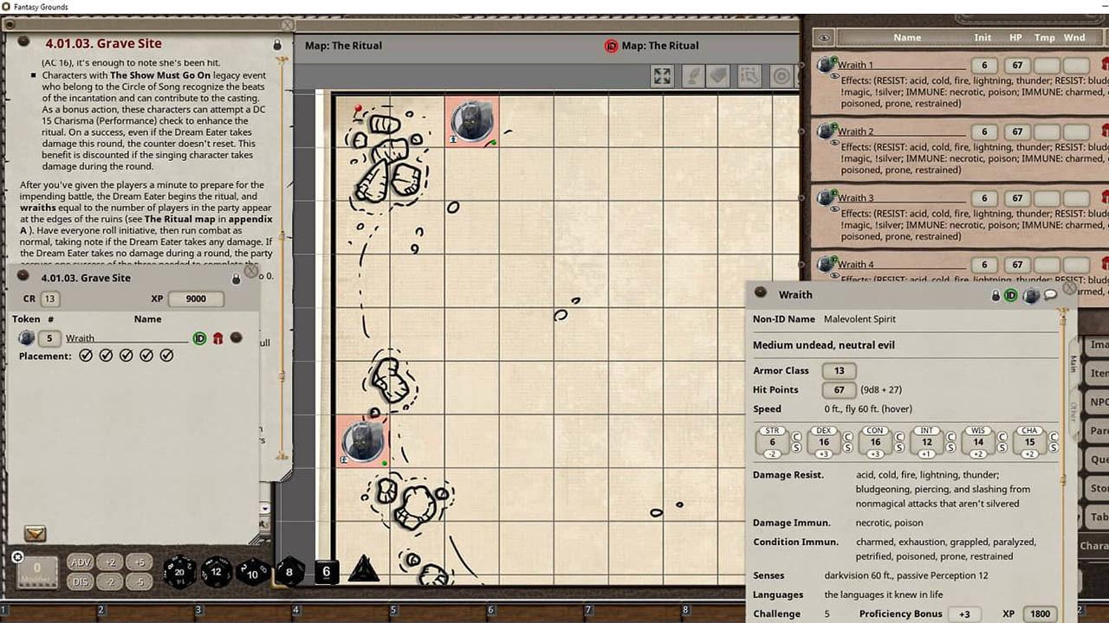Switch to the Main tab on Wraith sheet

tap(1073, 363)
